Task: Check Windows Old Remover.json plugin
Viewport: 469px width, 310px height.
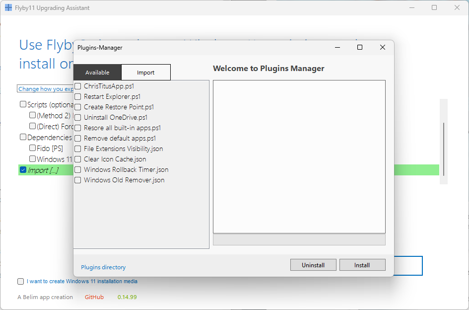Action: (x=78, y=180)
